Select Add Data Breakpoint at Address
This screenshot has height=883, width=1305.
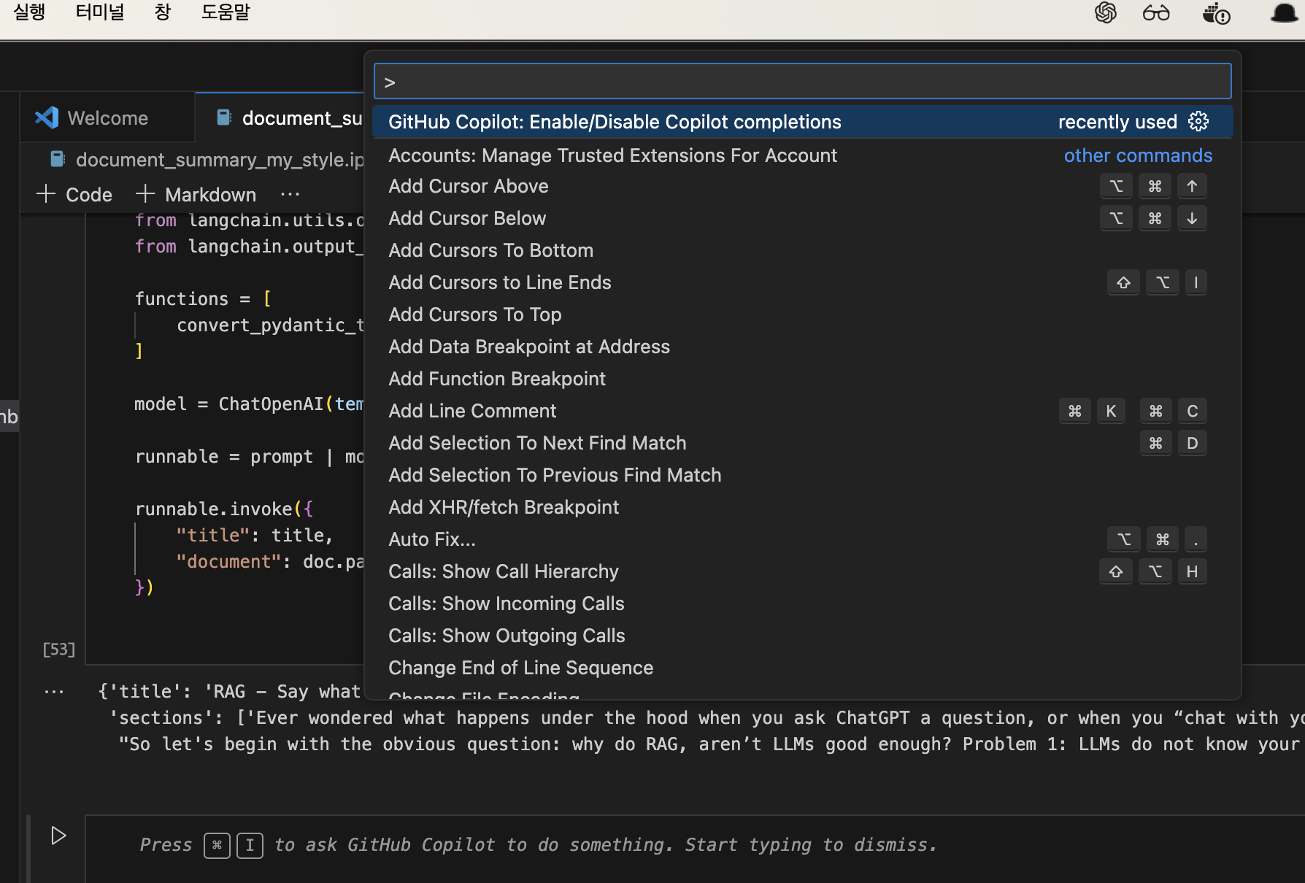[x=803, y=347]
